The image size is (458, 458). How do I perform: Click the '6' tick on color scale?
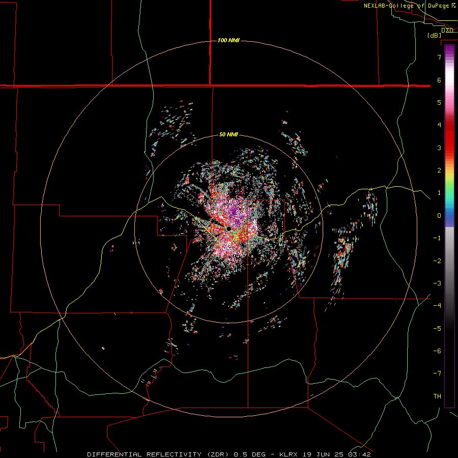pyautogui.click(x=439, y=80)
